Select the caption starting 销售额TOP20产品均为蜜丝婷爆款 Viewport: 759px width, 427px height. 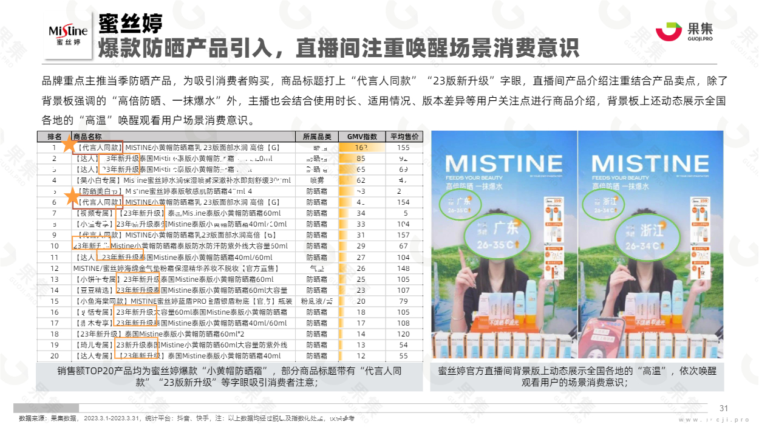coord(230,377)
